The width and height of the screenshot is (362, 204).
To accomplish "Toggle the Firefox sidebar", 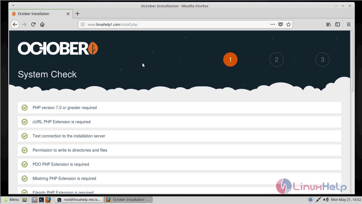I will (x=338, y=24).
